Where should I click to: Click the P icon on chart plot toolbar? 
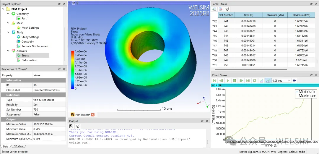(217, 85)
